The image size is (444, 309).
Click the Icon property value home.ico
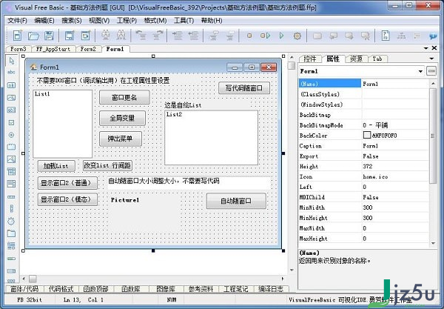375,176
